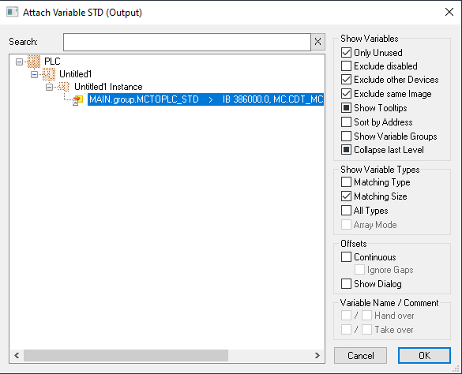The width and height of the screenshot is (462, 374).
Task: Click the dialog title bar icon
Action: click(x=12, y=12)
